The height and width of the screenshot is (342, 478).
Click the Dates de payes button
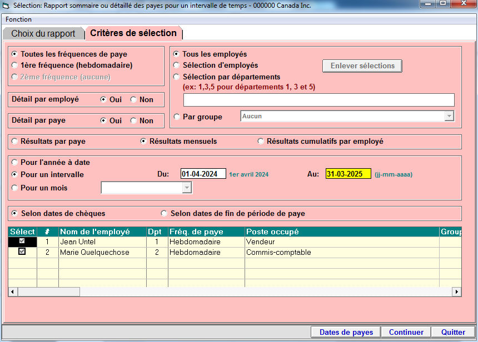346,332
